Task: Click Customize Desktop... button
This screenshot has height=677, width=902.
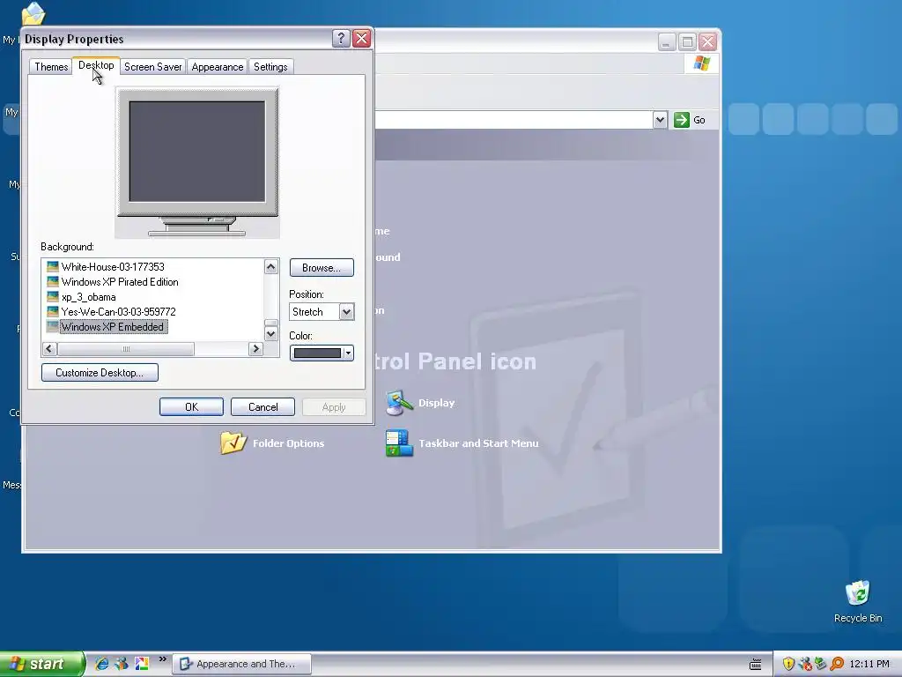Action: point(100,373)
